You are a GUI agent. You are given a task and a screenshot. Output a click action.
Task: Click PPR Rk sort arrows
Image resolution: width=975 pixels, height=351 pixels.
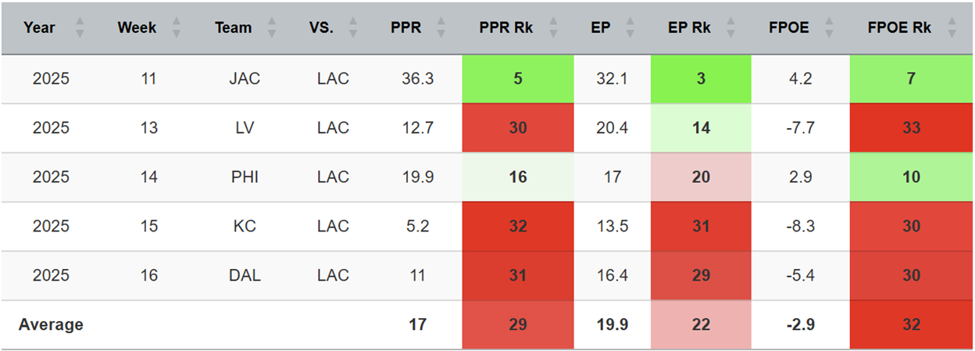(554, 28)
